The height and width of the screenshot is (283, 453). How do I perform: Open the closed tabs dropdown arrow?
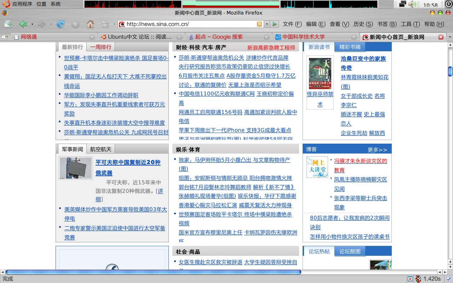tap(114, 24)
